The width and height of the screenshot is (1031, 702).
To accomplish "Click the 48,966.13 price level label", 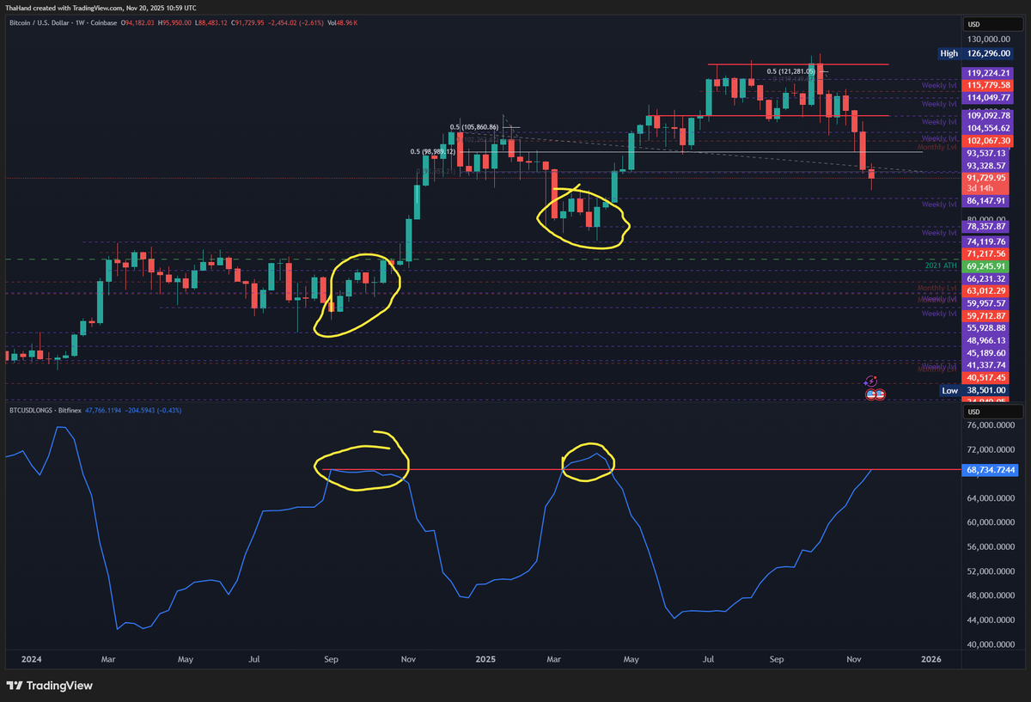I will pos(986,340).
